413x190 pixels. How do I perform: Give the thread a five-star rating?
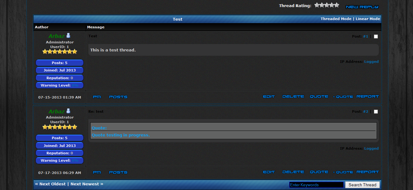coord(337,5)
